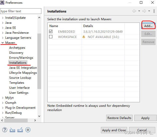Click the back navigation arrow icon
Screen dimensions: 157x137
pos(134,11)
